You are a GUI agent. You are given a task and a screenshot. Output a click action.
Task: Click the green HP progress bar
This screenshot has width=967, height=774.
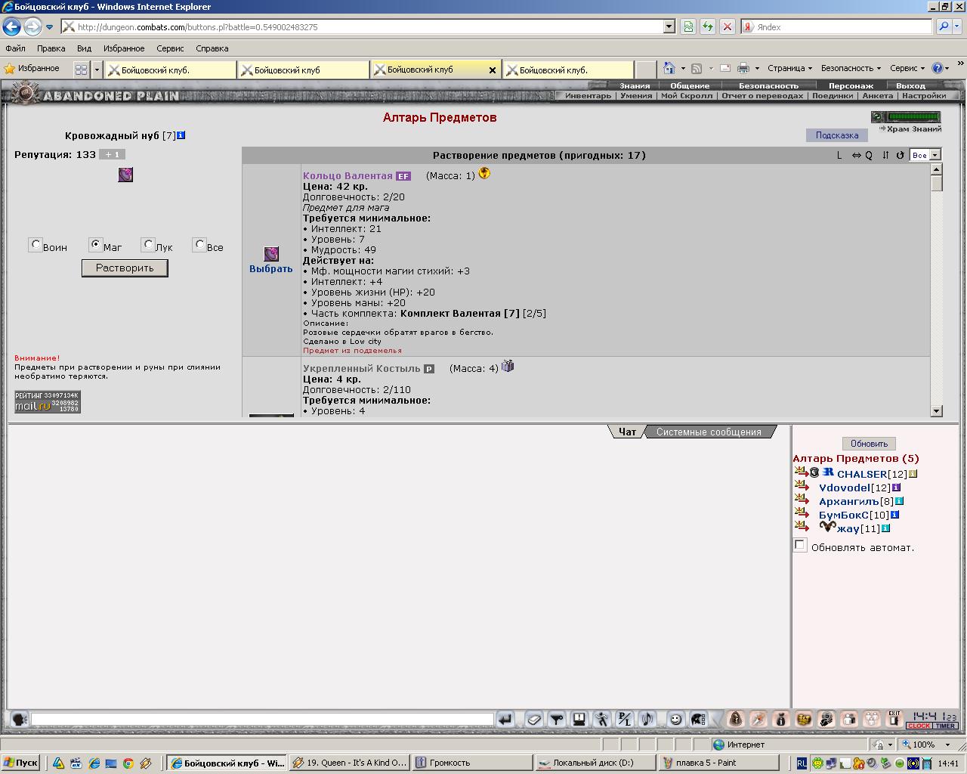[x=914, y=117]
